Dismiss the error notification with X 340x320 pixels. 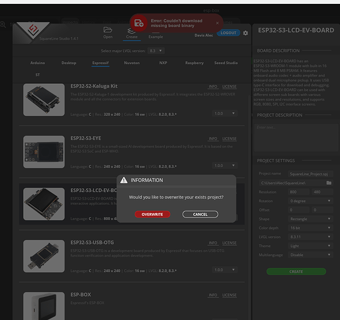pyautogui.click(x=217, y=23)
